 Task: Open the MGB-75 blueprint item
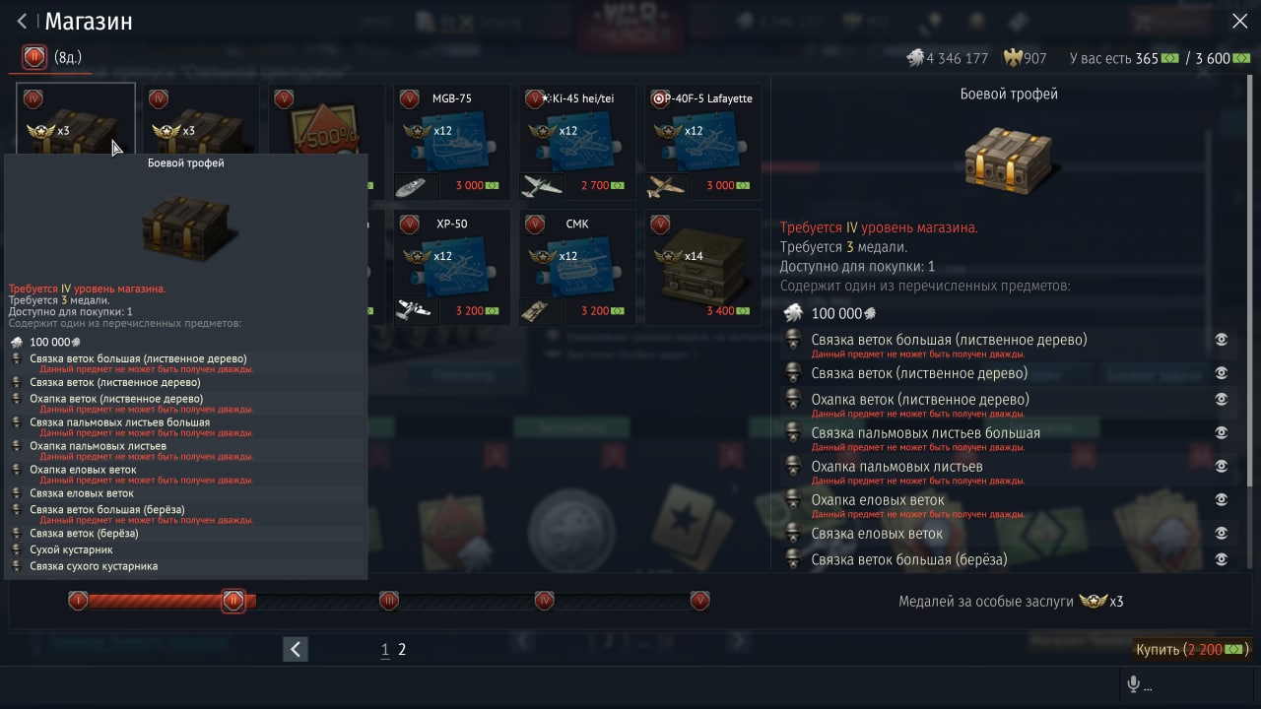click(451, 143)
